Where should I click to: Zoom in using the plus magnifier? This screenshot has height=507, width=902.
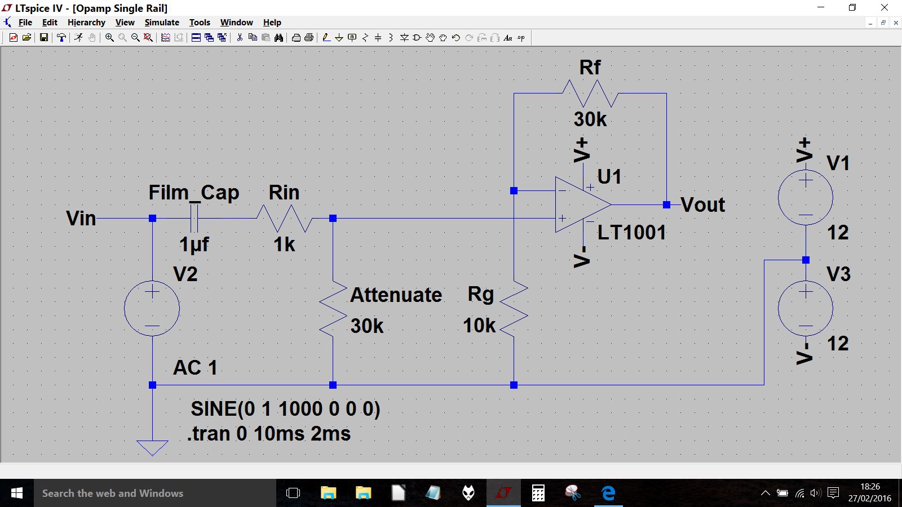tap(109, 38)
